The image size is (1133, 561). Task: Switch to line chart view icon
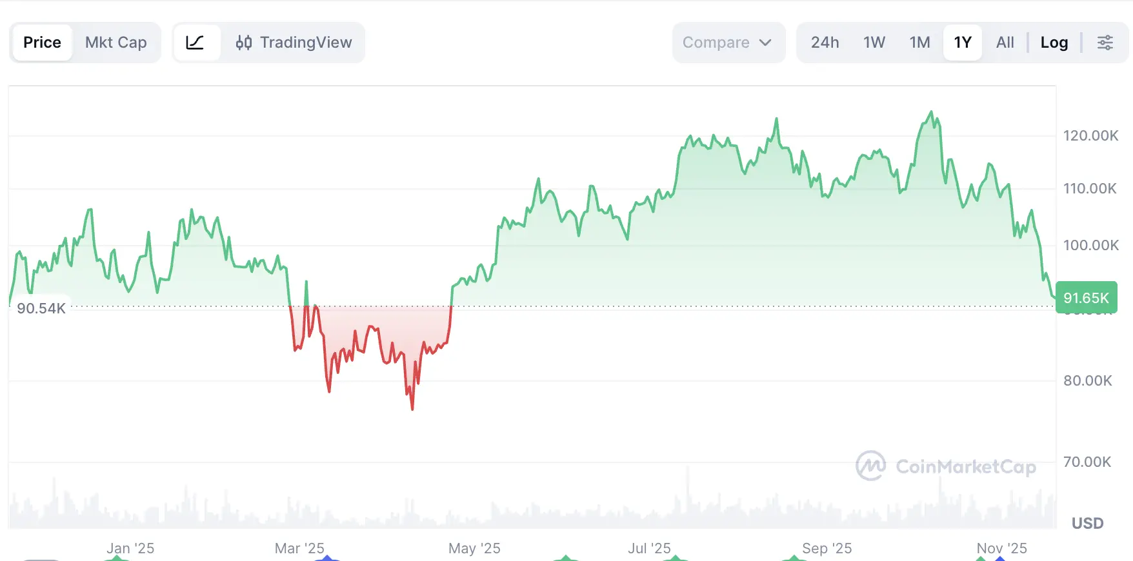click(195, 43)
